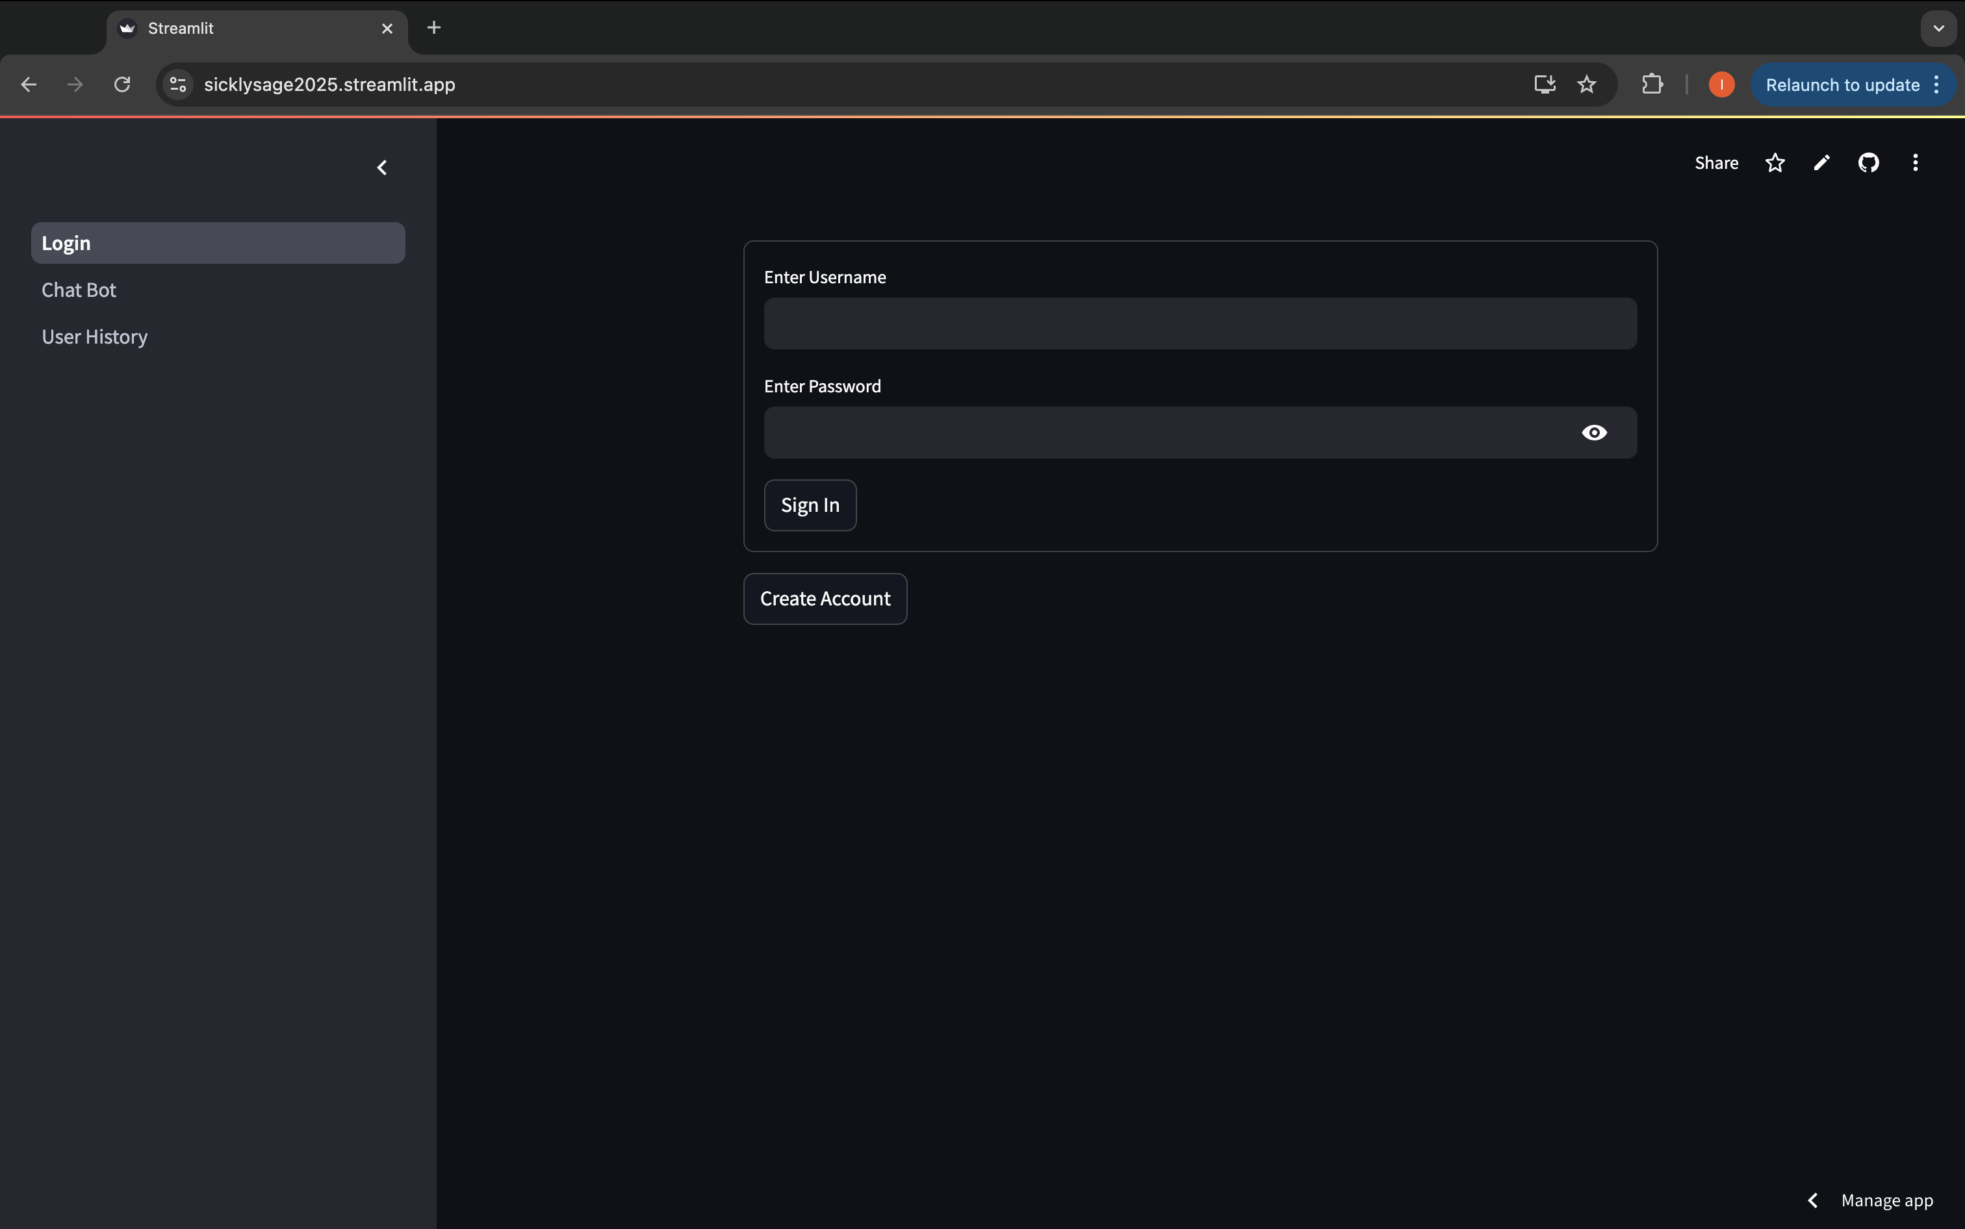
Task: Click the pencil edit app icon
Action: coord(1822,162)
